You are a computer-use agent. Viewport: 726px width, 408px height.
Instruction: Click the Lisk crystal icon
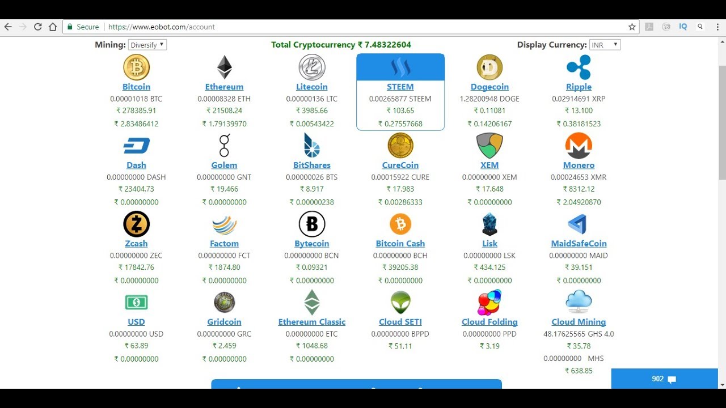[x=489, y=224]
